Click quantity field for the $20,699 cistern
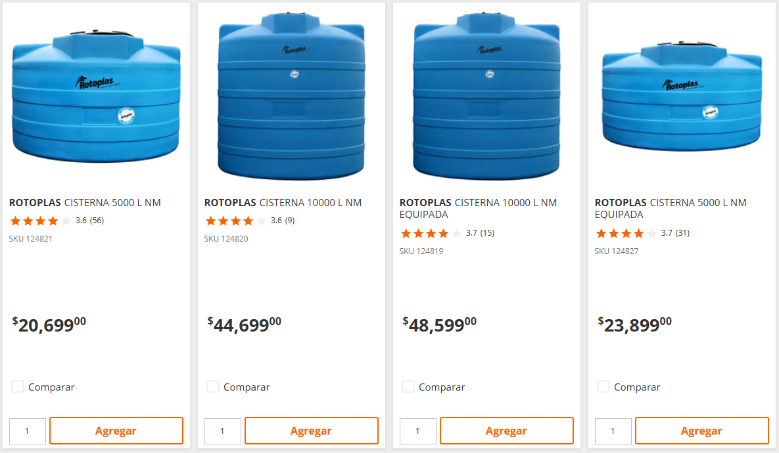779x453 pixels. pos(28,431)
